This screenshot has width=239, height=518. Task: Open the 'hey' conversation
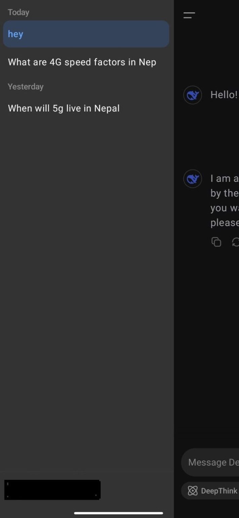[x=86, y=34]
